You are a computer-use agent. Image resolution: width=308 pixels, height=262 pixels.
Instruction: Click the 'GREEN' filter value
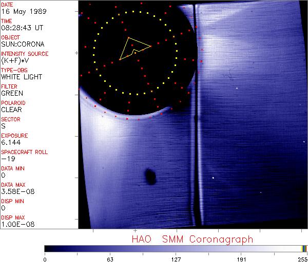tap(12, 94)
